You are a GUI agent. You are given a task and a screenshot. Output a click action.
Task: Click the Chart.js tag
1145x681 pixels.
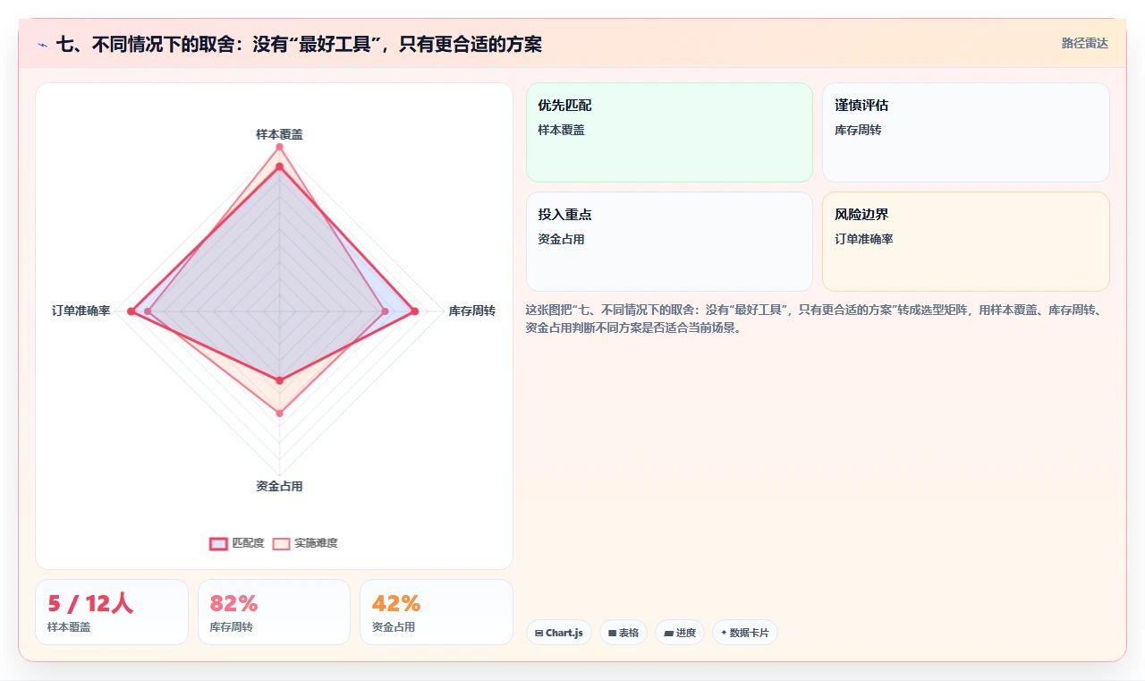[559, 633]
